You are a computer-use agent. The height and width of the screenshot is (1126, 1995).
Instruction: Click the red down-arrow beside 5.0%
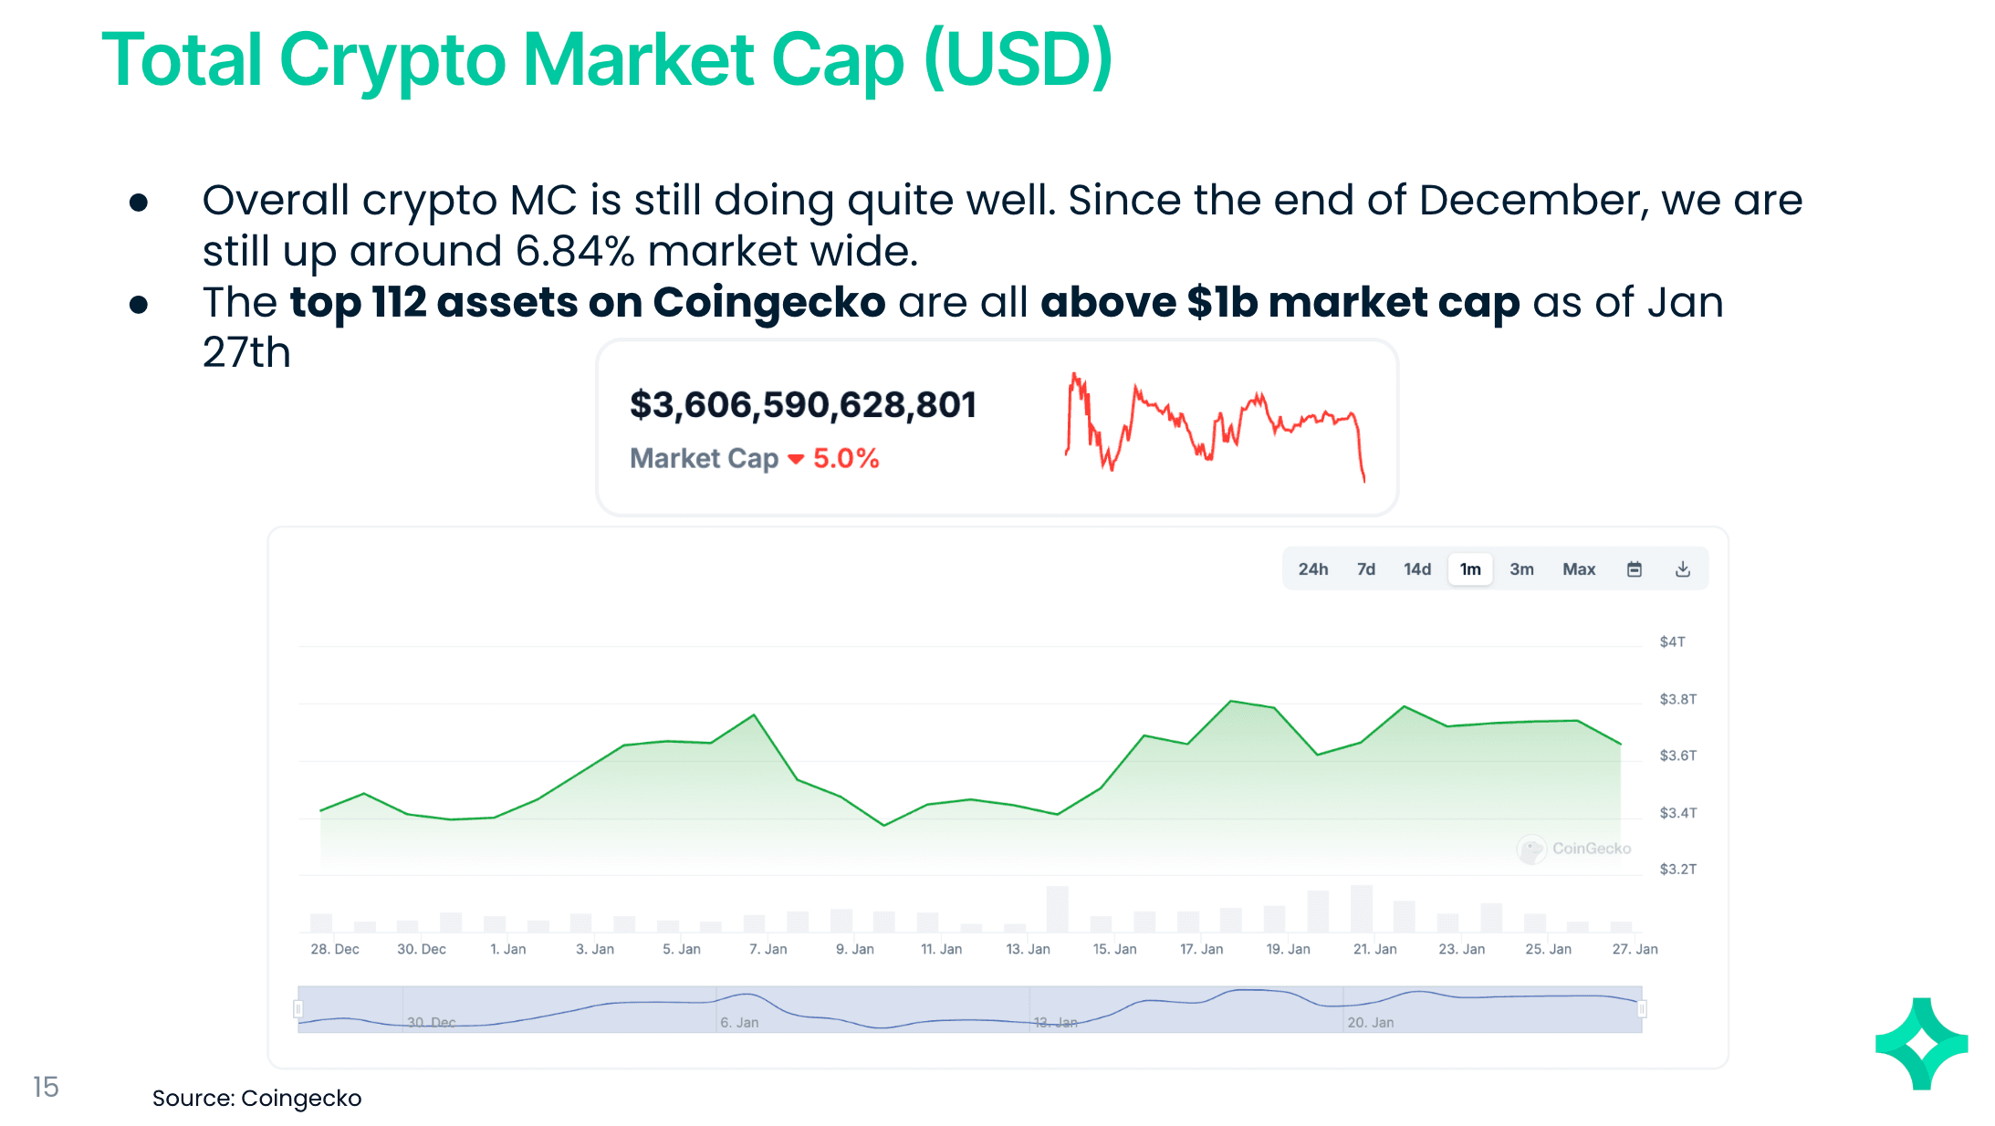click(796, 459)
